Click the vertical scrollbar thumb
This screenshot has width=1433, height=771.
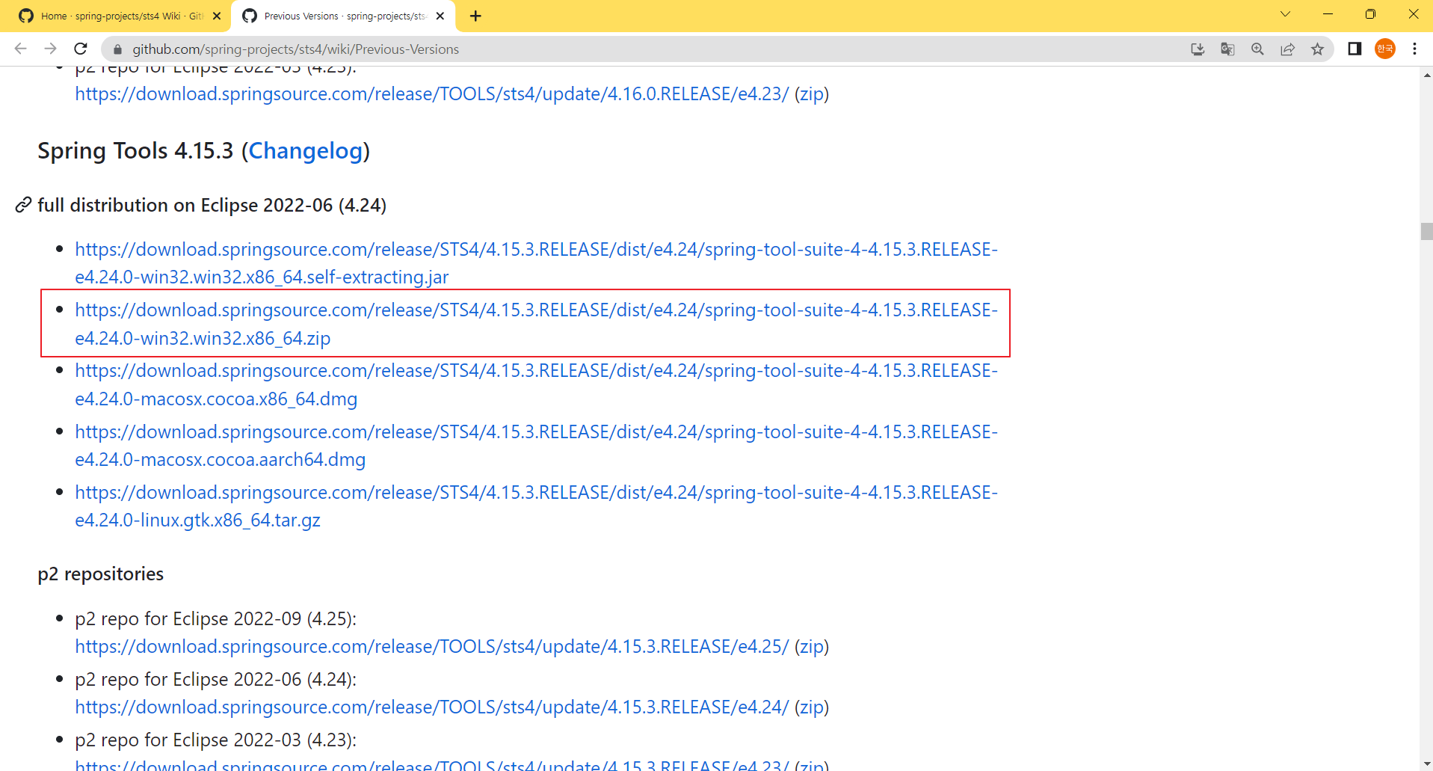coord(1427,231)
